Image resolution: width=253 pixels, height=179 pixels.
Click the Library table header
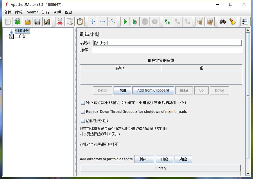pyautogui.click(x=160, y=168)
